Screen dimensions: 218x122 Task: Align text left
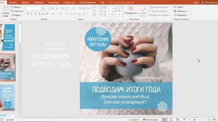click(x=68, y=14)
